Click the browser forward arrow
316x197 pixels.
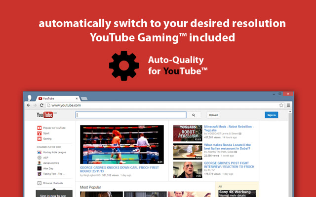[35, 105]
